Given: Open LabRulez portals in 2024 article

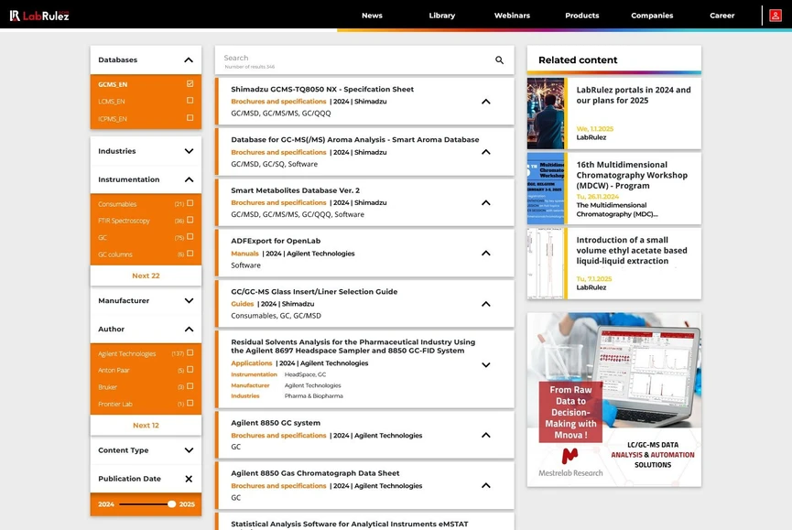Looking at the screenshot, I should click(634, 95).
